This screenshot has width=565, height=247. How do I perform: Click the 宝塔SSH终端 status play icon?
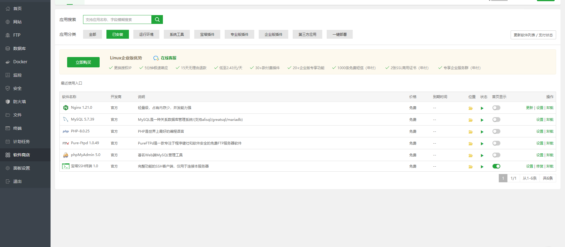pyautogui.click(x=482, y=167)
